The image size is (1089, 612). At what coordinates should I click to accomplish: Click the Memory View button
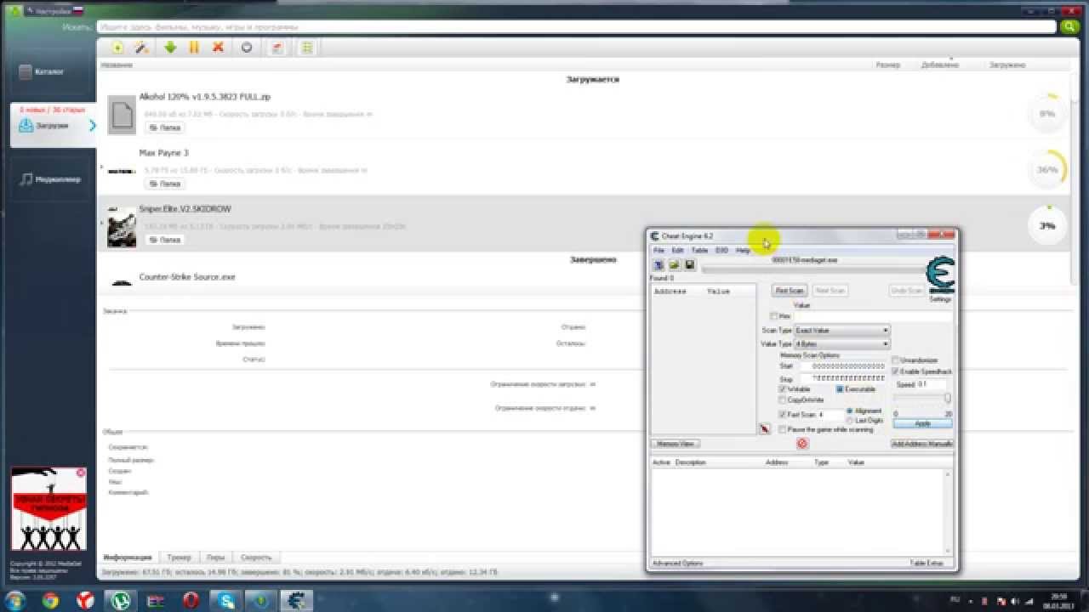(x=676, y=444)
